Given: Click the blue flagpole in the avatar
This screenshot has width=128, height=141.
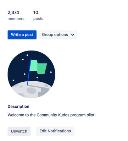Looking at the screenshot, I should pos(29,72).
